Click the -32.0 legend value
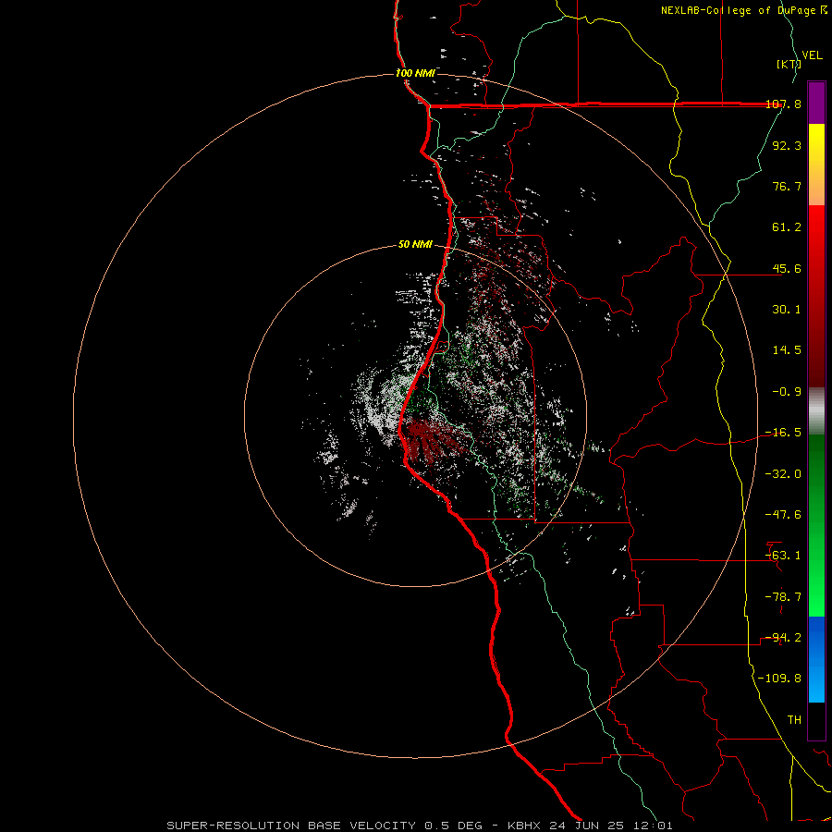Image resolution: width=832 pixels, height=832 pixels. [x=783, y=474]
